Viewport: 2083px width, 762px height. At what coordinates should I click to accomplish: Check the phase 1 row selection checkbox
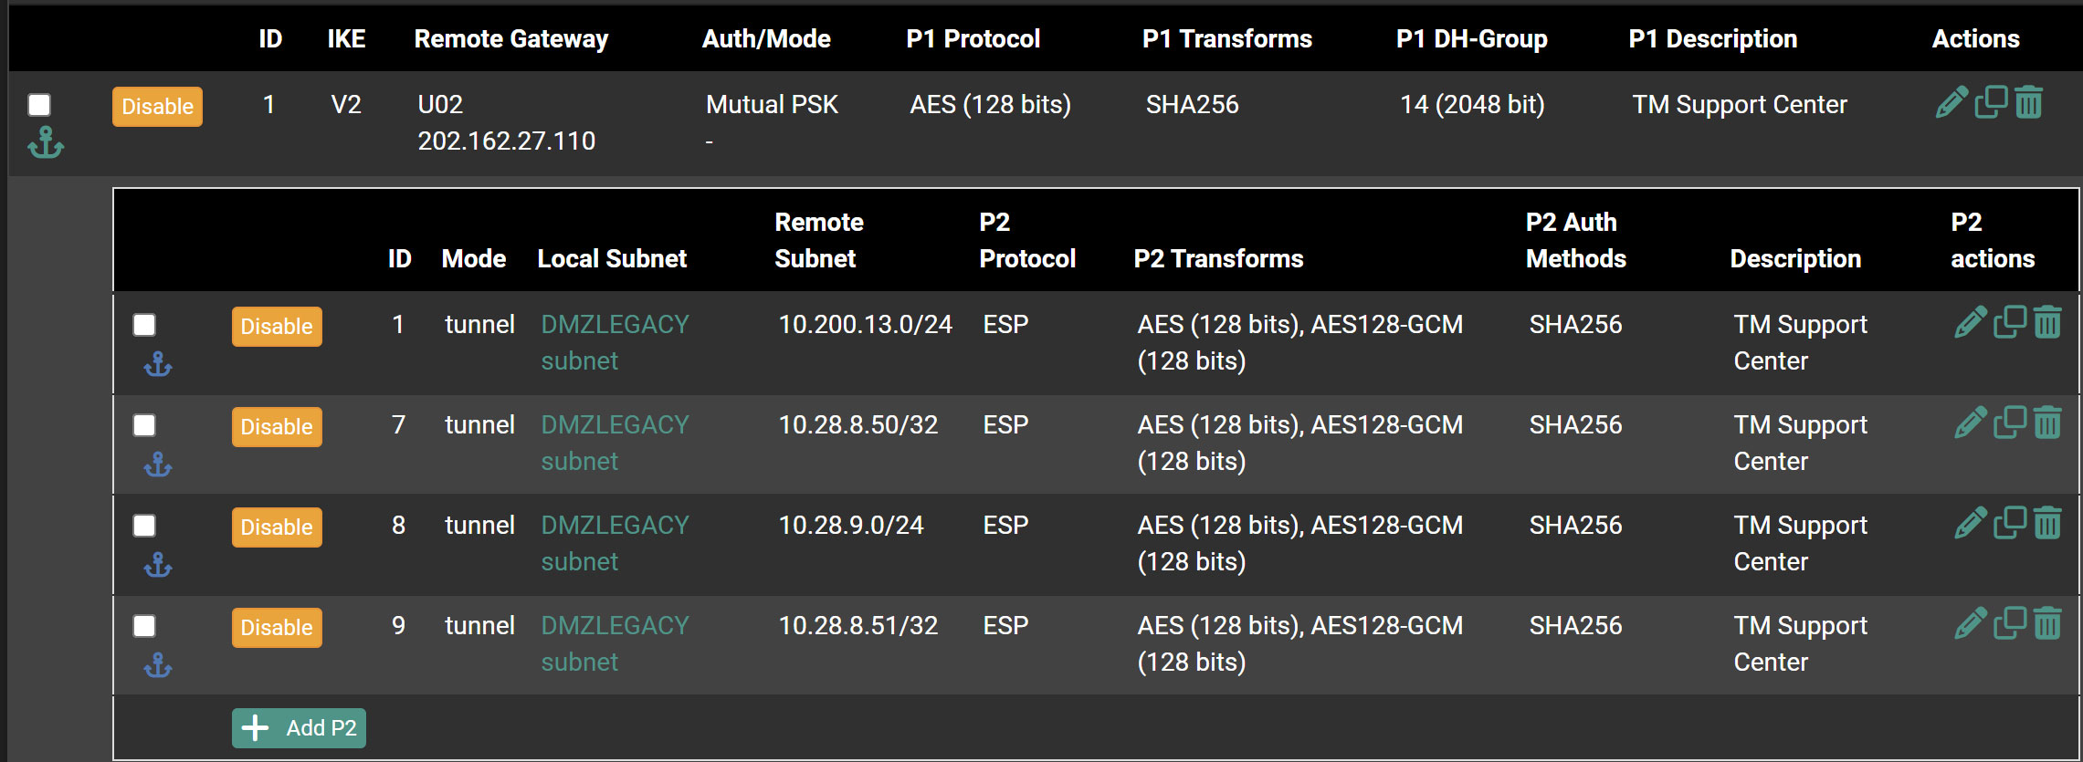pos(39,104)
